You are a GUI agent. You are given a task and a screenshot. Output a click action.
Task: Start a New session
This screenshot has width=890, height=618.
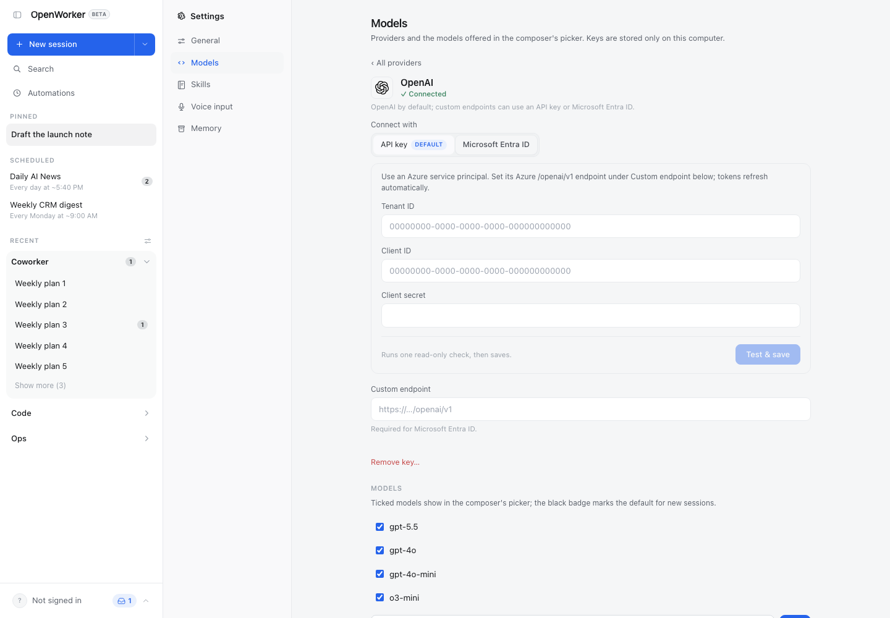pos(71,44)
